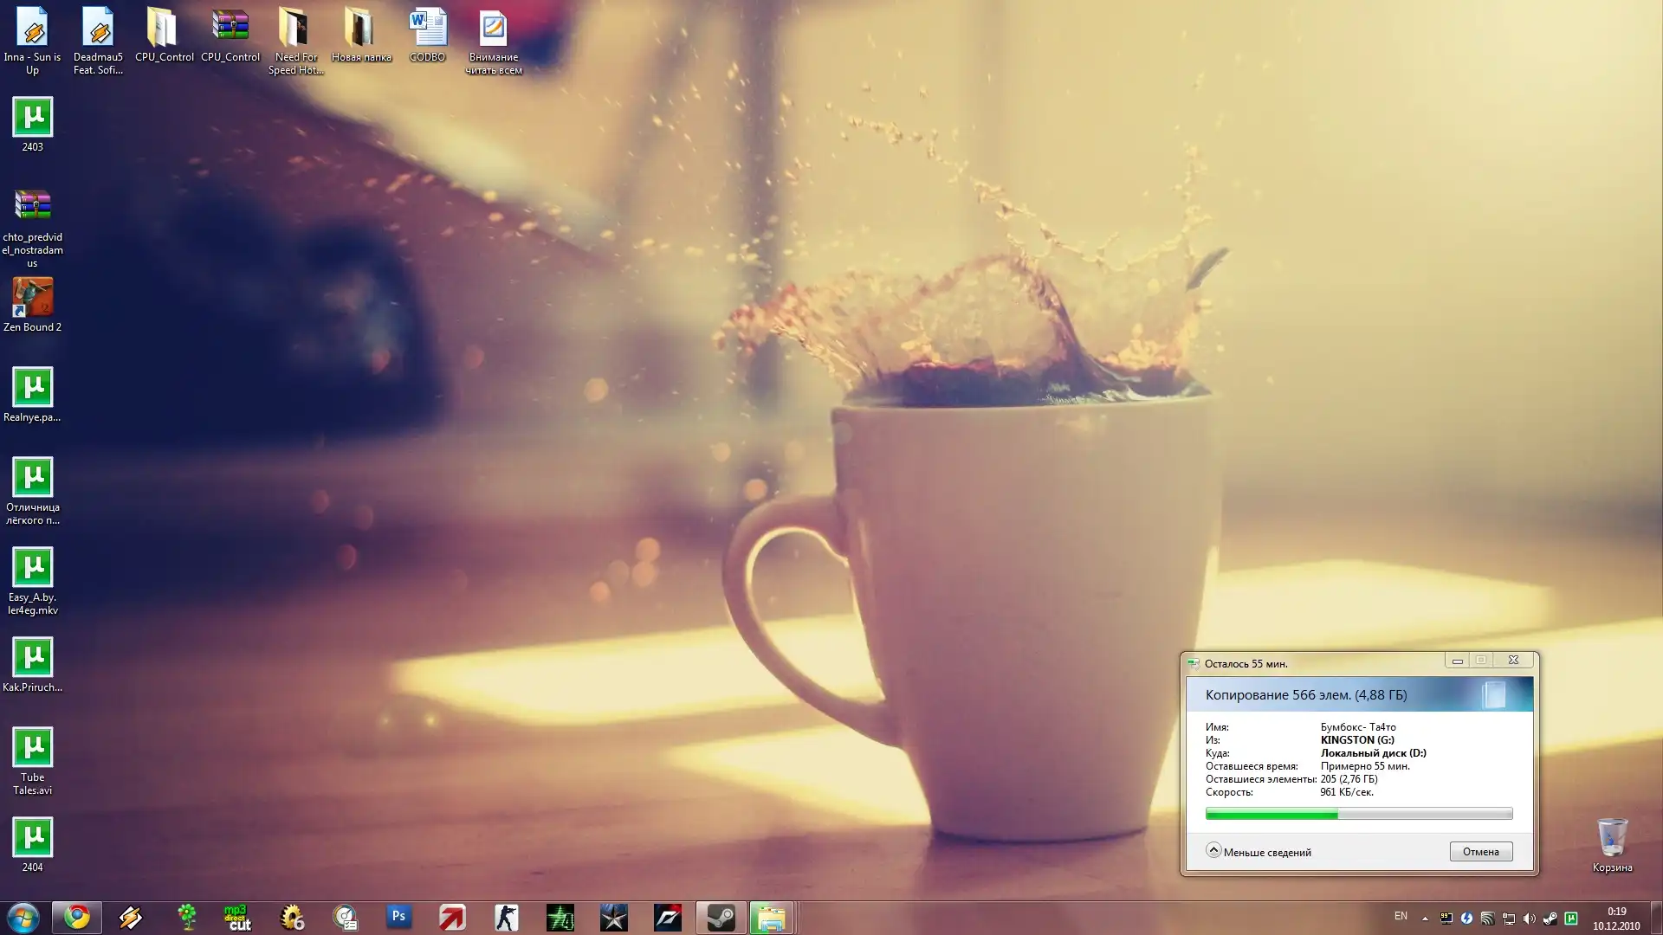Open the EN language indicator
The width and height of the screenshot is (1663, 935).
[1401, 916]
